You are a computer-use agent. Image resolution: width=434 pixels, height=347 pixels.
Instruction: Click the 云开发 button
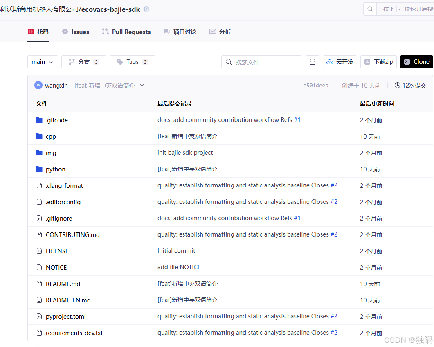tap(340, 62)
